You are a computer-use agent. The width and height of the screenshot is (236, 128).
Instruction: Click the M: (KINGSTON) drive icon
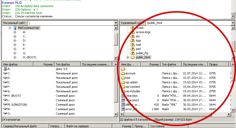click(x=5, y=105)
